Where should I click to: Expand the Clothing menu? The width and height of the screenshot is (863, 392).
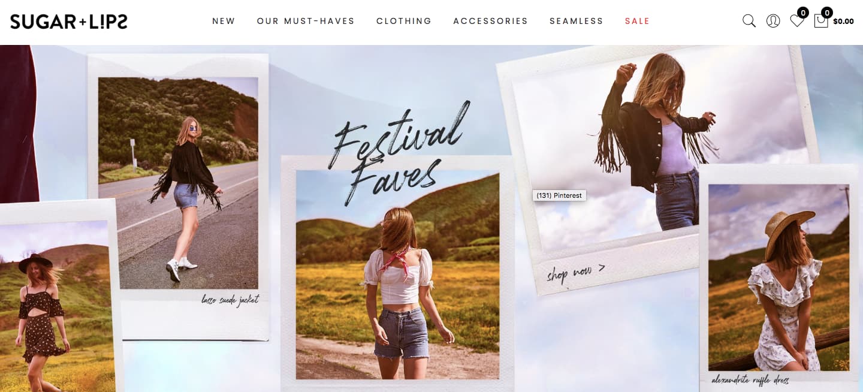[x=404, y=21]
